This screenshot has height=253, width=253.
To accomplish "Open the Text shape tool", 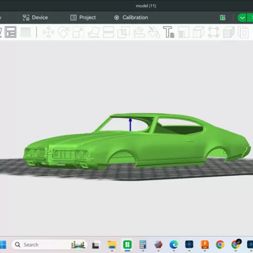I will tap(169, 32).
